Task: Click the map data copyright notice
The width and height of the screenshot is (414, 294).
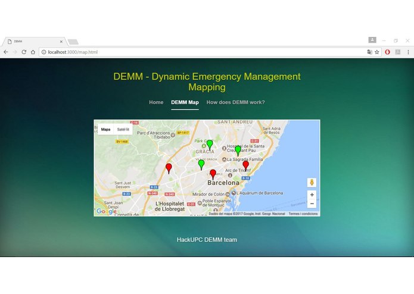Action: [247, 214]
